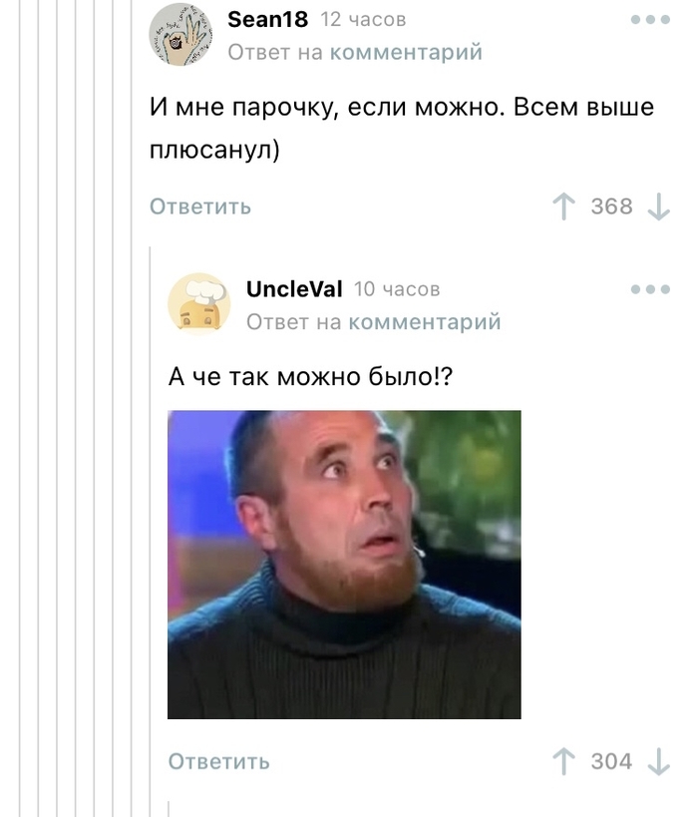Collapse thread using the outermost left vertical line
This screenshot has height=817, width=698.
pyautogui.click(x=20, y=409)
